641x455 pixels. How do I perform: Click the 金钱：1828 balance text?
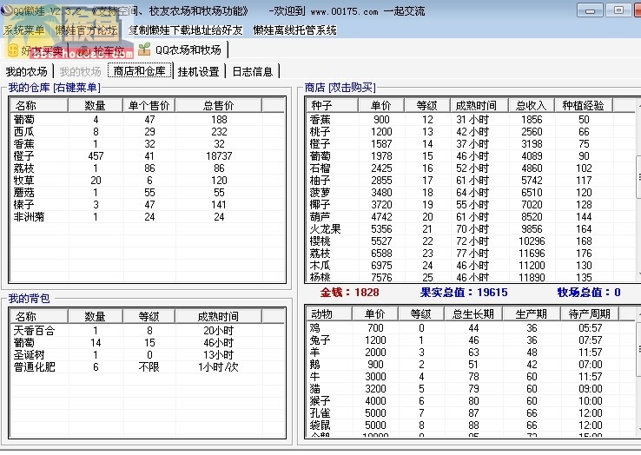(349, 293)
